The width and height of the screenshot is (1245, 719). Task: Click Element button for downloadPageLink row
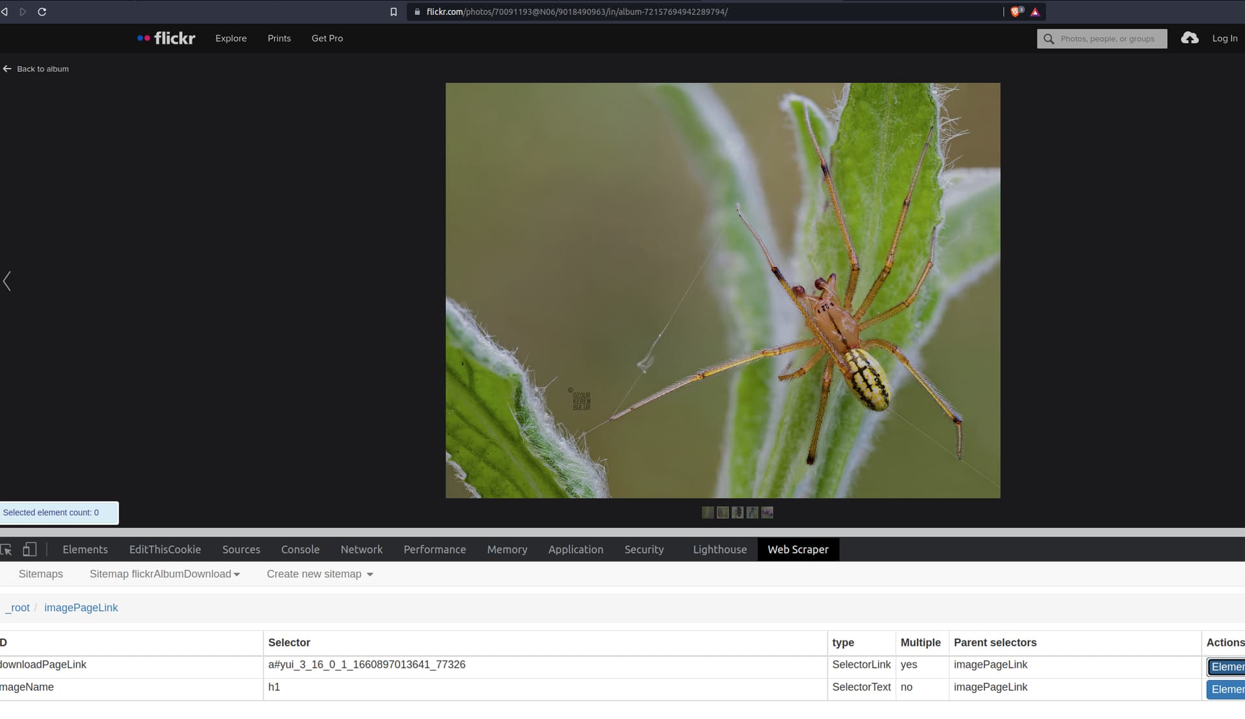point(1226,667)
